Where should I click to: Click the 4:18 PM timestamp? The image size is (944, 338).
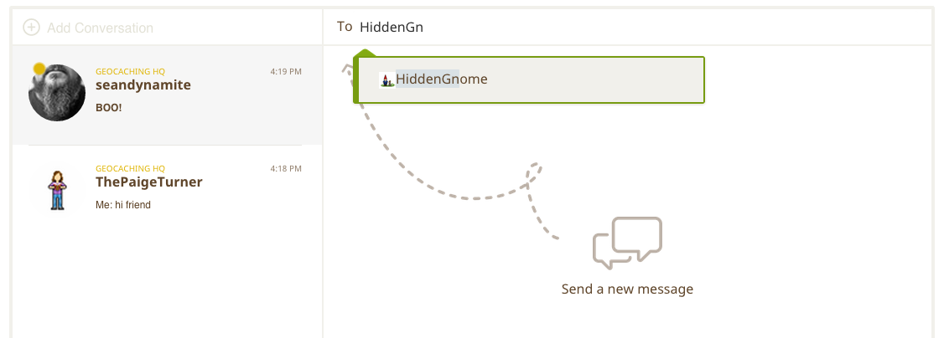pyautogui.click(x=286, y=169)
